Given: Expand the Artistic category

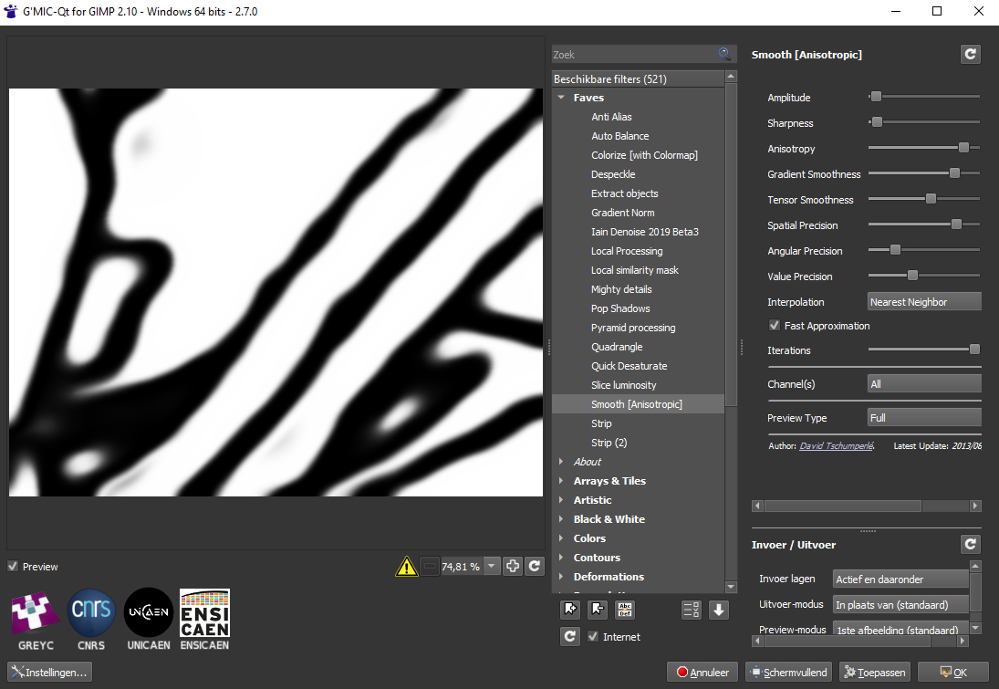Looking at the screenshot, I should tap(561, 500).
